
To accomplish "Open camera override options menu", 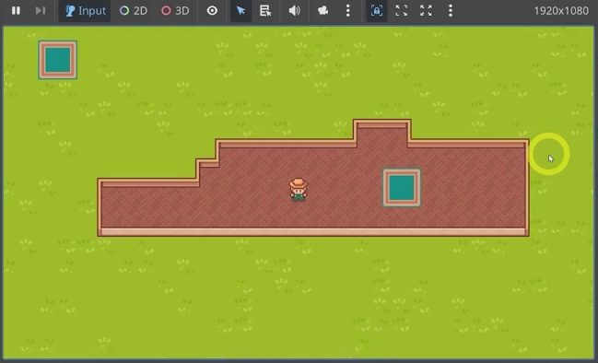I will (347, 11).
